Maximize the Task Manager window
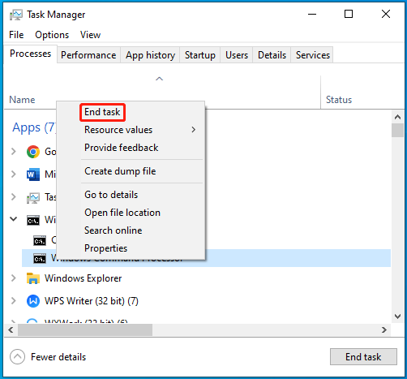 [349, 14]
